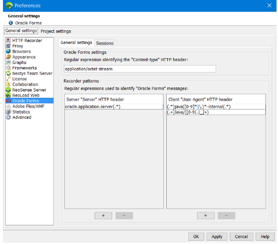Confirm preferences with OK
Image resolution: width=278 pixels, height=244 pixels.
(196, 237)
